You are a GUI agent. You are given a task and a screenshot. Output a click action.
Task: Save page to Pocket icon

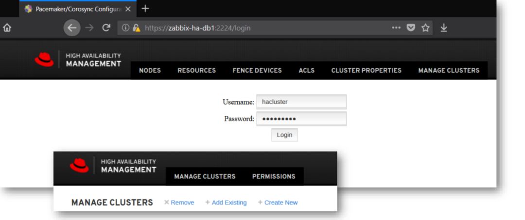[x=411, y=28]
